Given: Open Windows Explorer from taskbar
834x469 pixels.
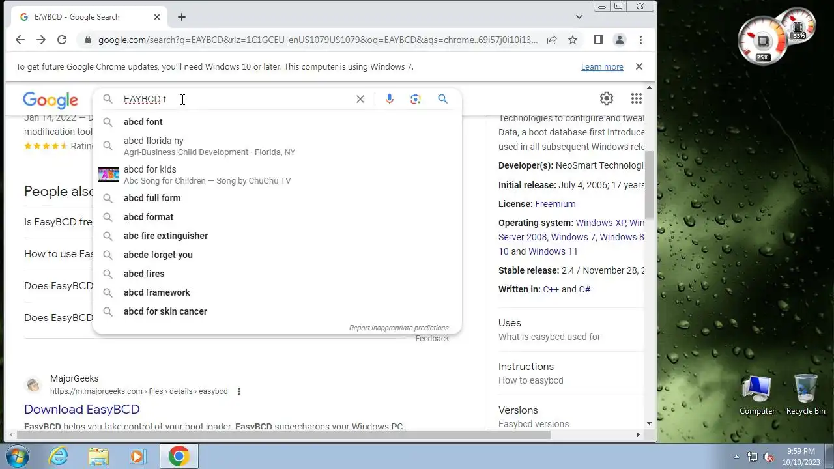Looking at the screenshot, I should (x=98, y=456).
